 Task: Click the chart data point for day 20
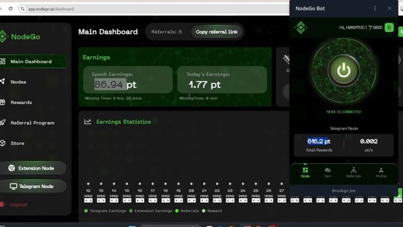191,183
